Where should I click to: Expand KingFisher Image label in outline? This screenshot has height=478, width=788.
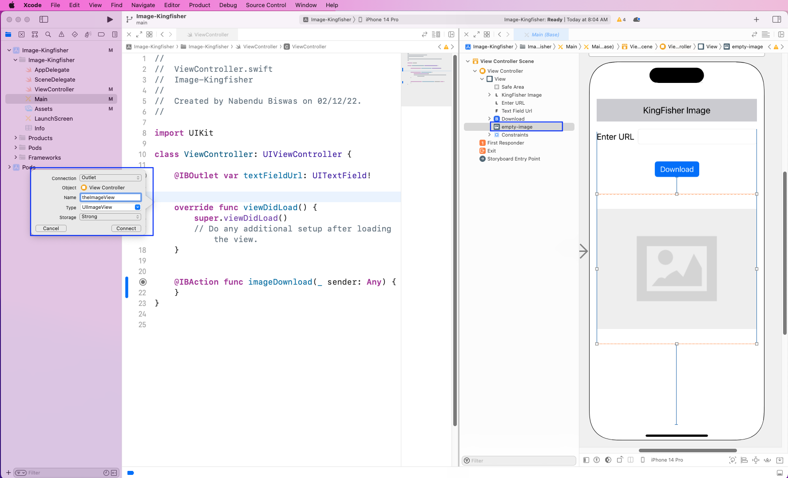click(489, 95)
